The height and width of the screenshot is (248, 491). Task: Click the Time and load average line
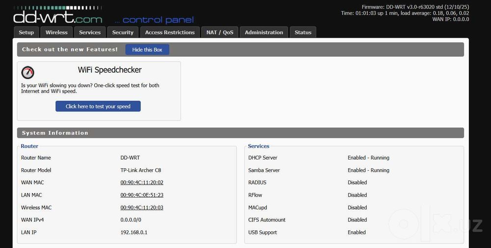point(405,13)
